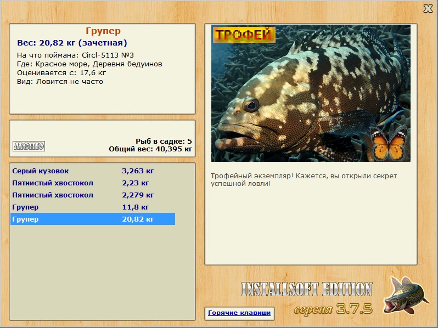Click the pike fish logo icon
Screen dimensions: 438x328
click(x=406, y=295)
